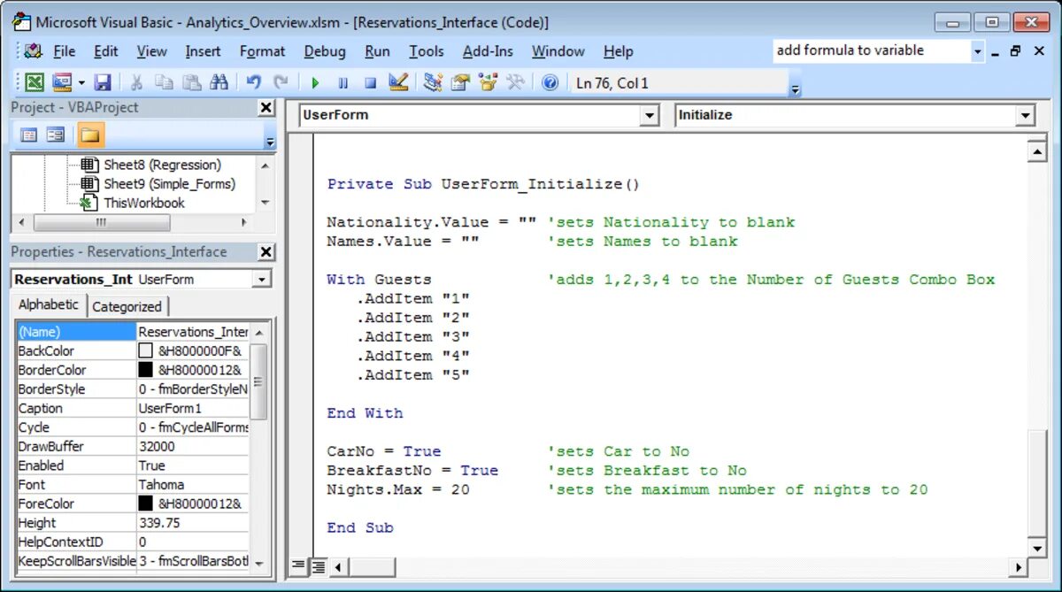Open the Properties object selector dropdown

click(x=262, y=280)
